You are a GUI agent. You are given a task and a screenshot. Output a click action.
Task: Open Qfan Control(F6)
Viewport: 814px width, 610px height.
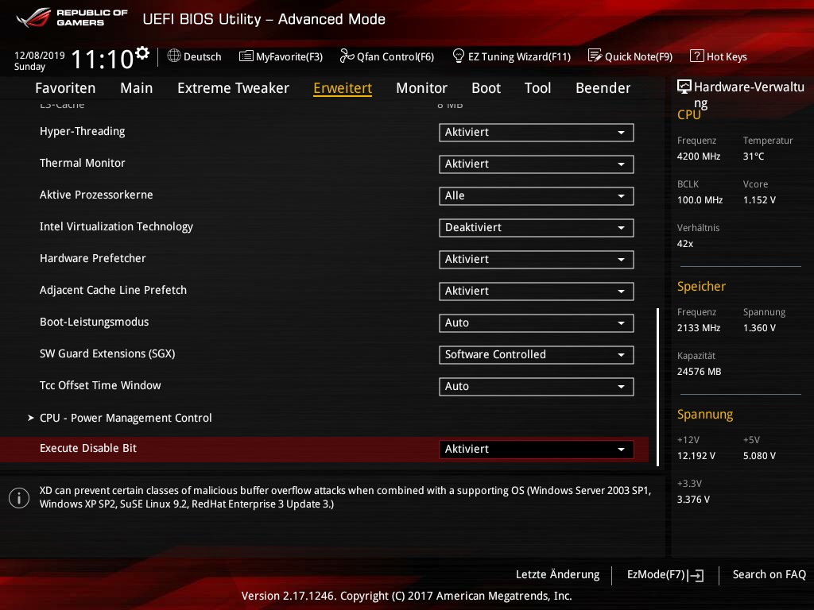click(x=387, y=56)
